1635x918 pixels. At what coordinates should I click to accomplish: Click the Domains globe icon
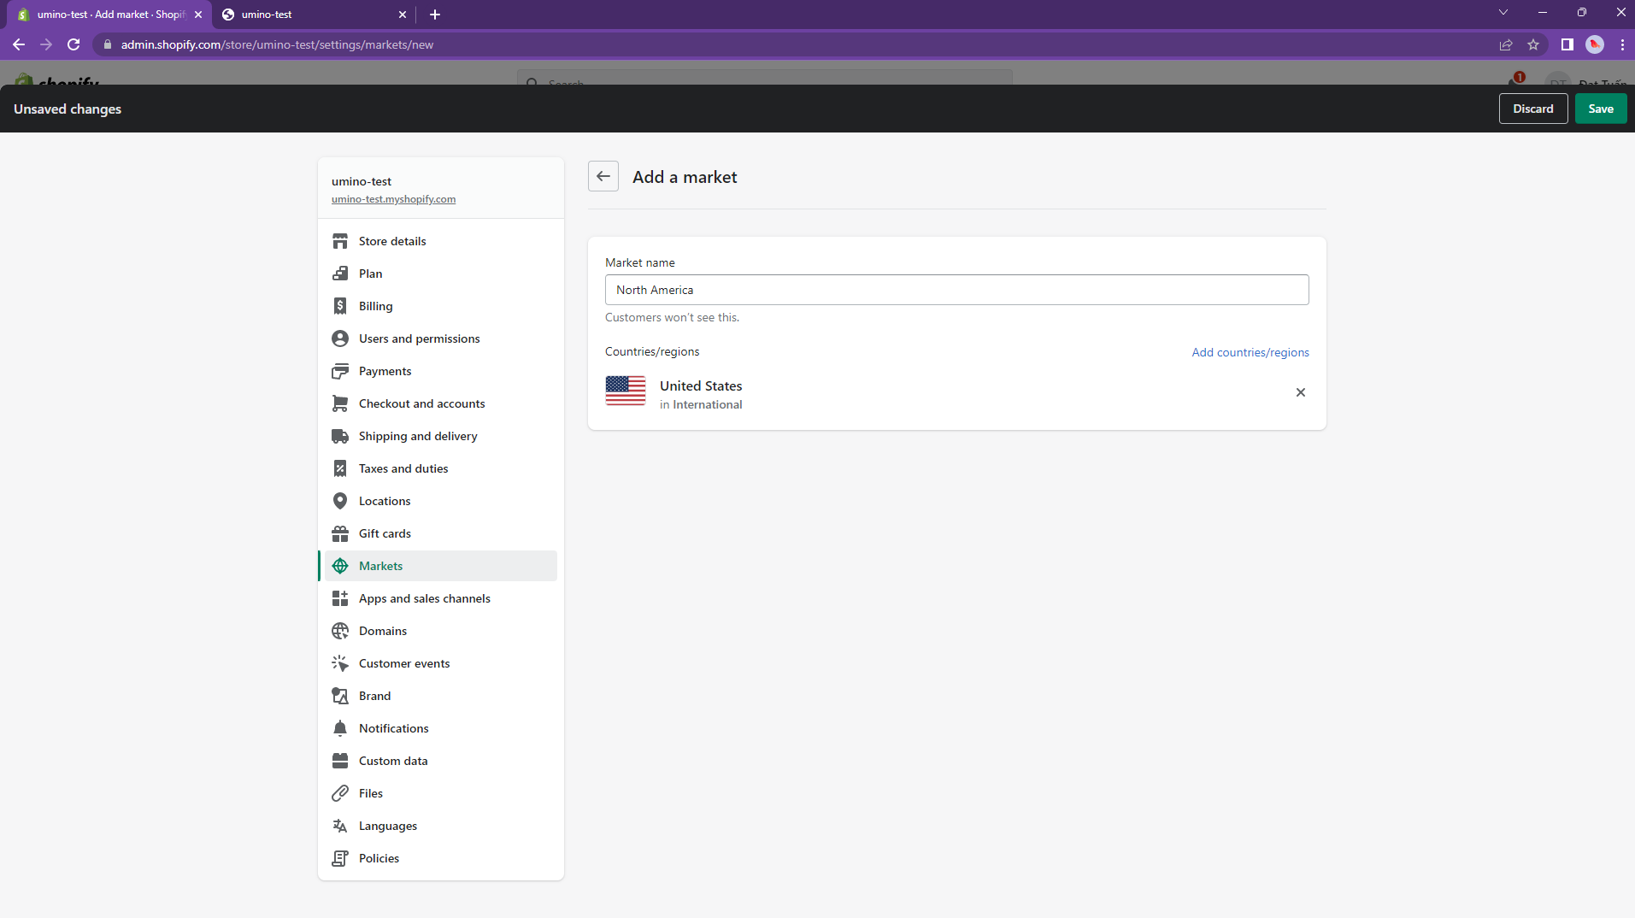tap(340, 631)
